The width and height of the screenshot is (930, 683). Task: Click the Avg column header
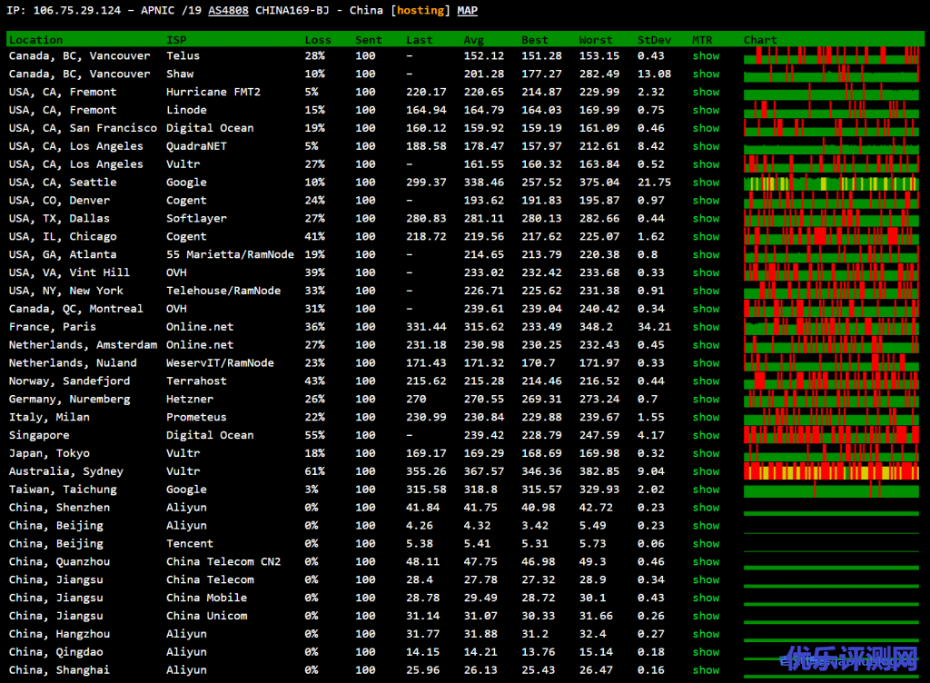coord(474,40)
